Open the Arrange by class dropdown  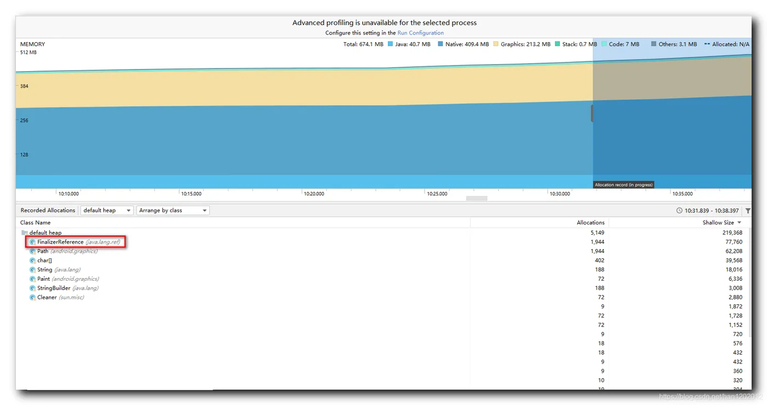(x=173, y=210)
